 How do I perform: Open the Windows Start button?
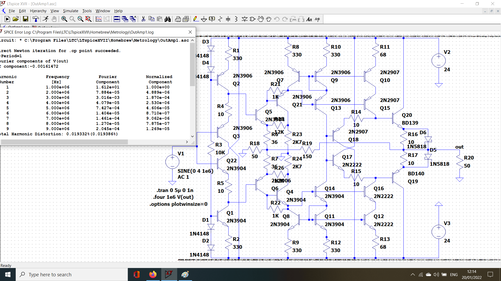click(8, 274)
